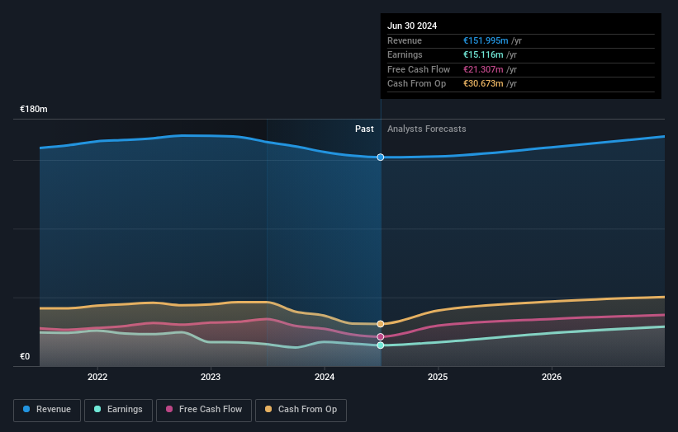Click the orange Cash From Op data point

coord(381,324)
